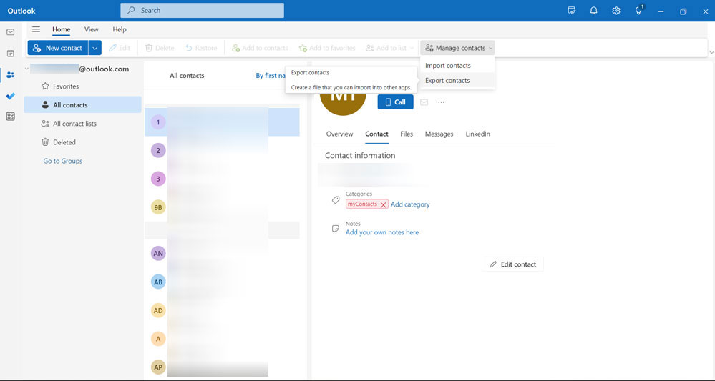Viewport: 715px width, 381px height.
Task: Select the Deleted folder
Action: tap(64, 142)
